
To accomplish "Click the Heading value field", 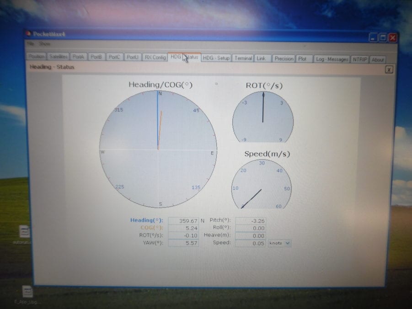I will [183, 220].
